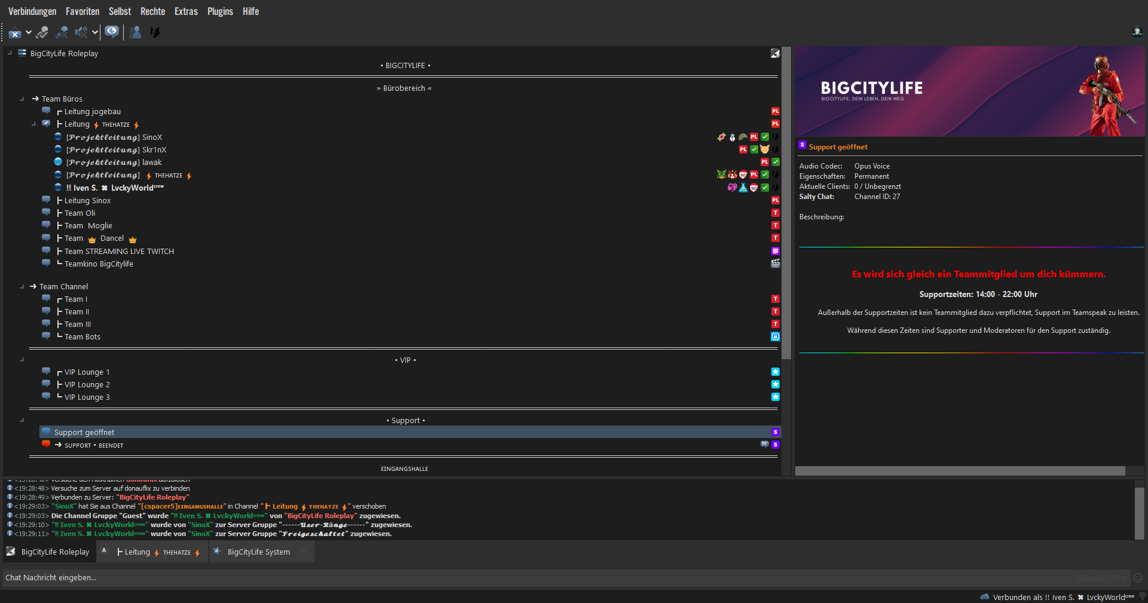Click the purple Twitch icon on streaming channel
Viewport: 1148px width, 603px height.
tap(775, 251)
